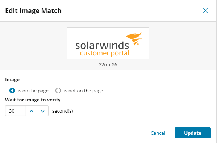The width and height of the screenshot is (217, 143).
Task: Click the SolarWinds logo image preview
Action: (108, 43)
